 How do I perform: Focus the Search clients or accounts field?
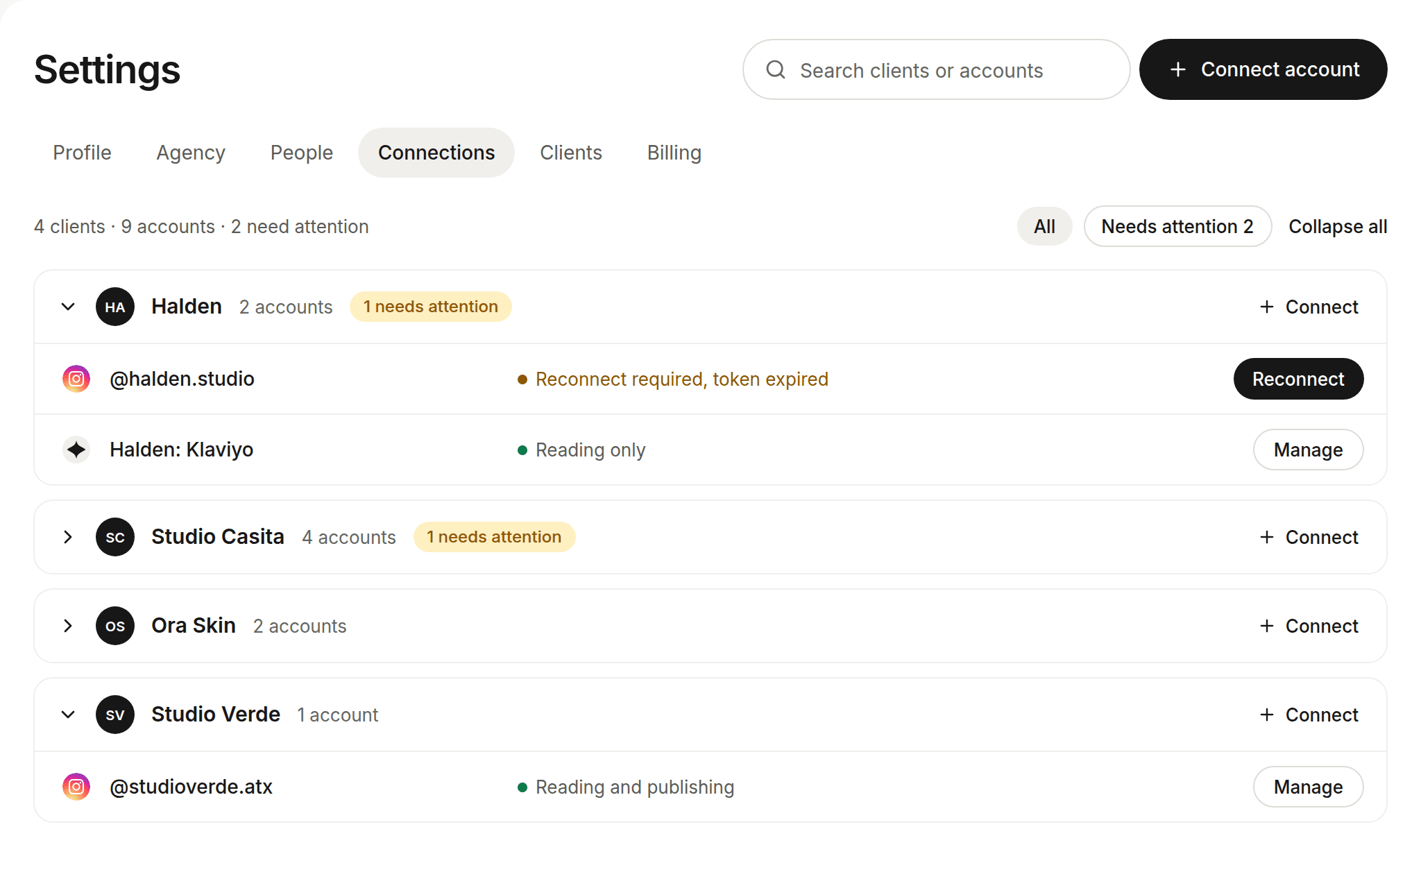[936, 69]
